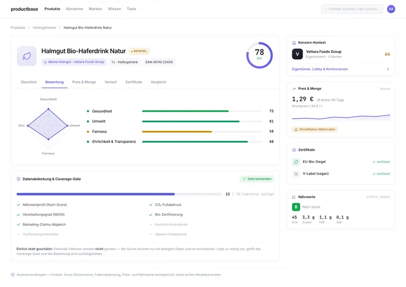Open the Zertifikate tab

[134, 82]
